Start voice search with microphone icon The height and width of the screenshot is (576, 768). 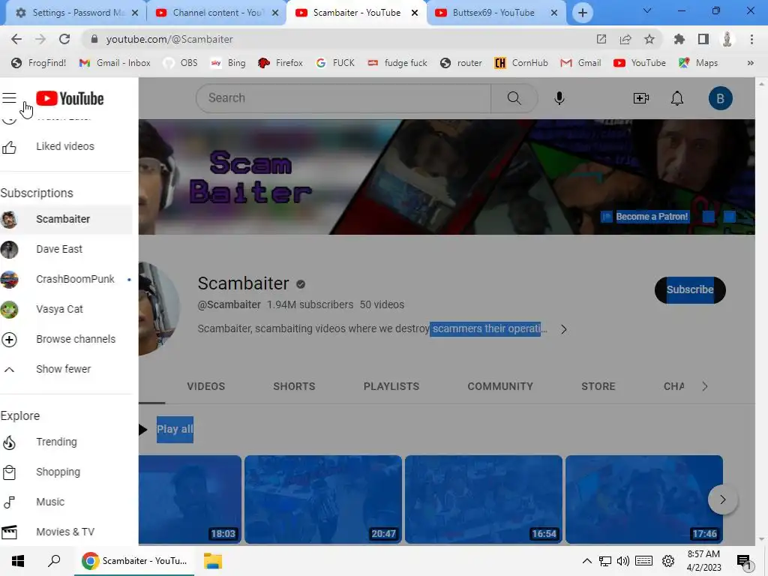click(559, 98)
